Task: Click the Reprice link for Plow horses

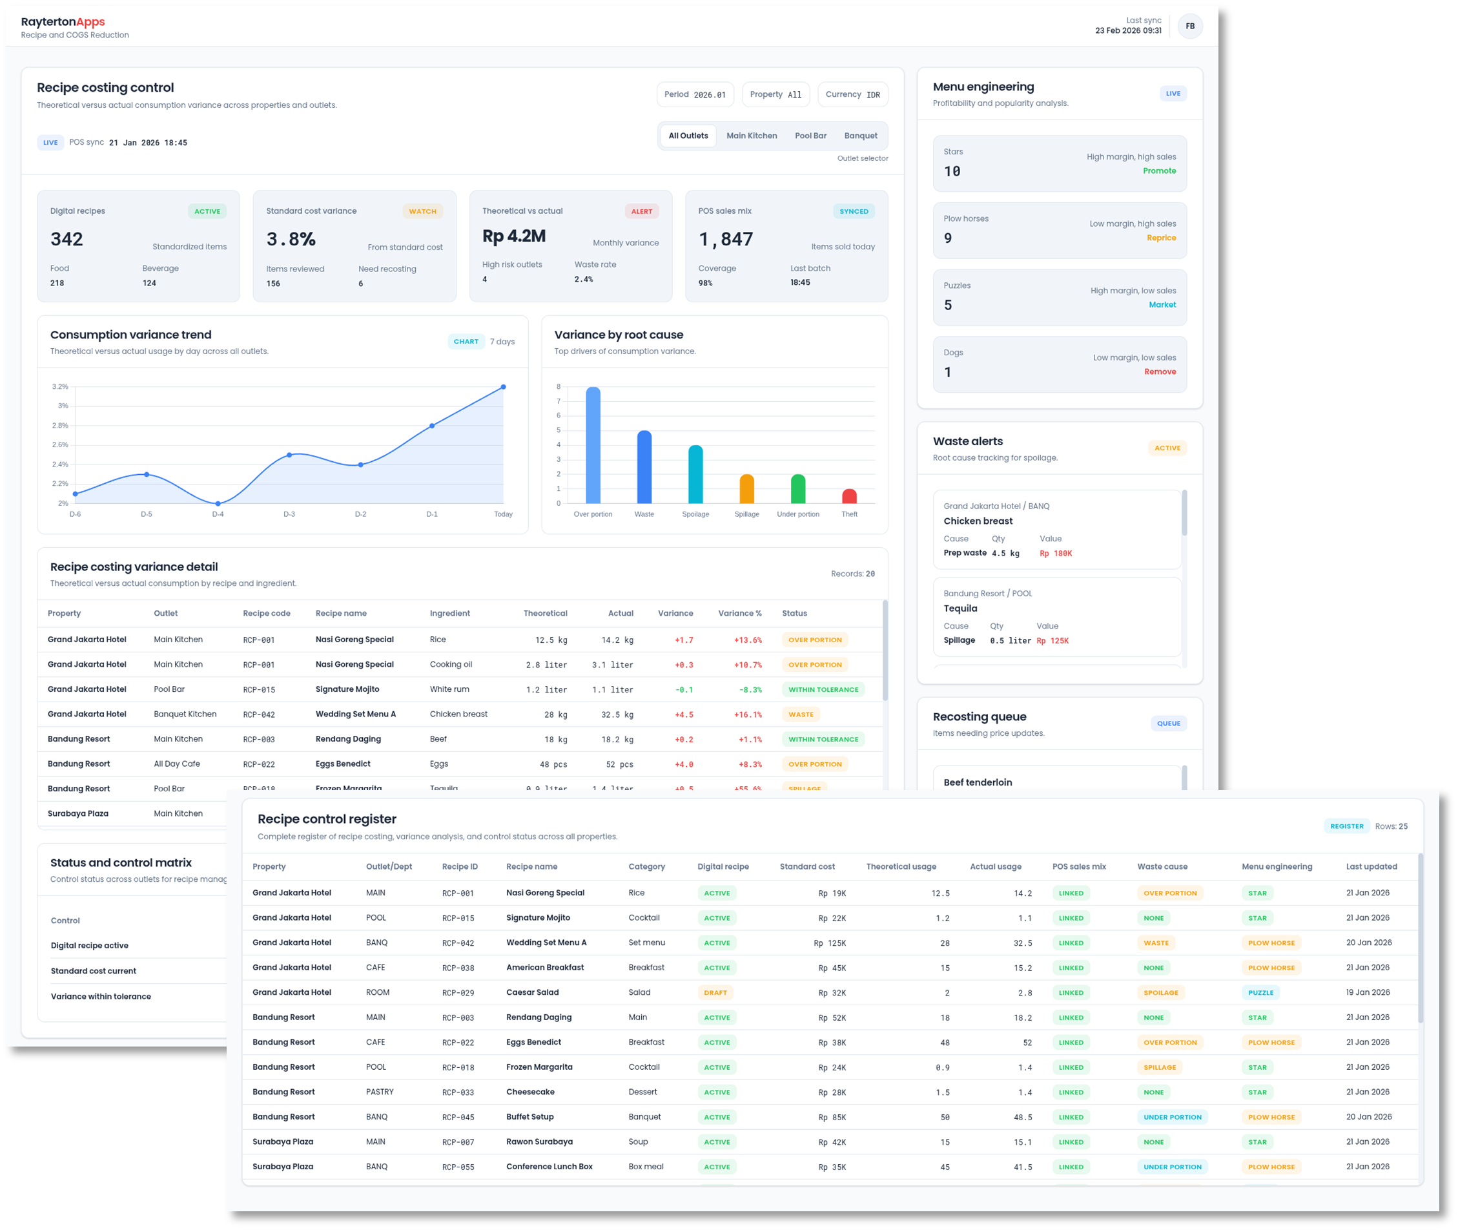Action: click(x=1160, y=238)
